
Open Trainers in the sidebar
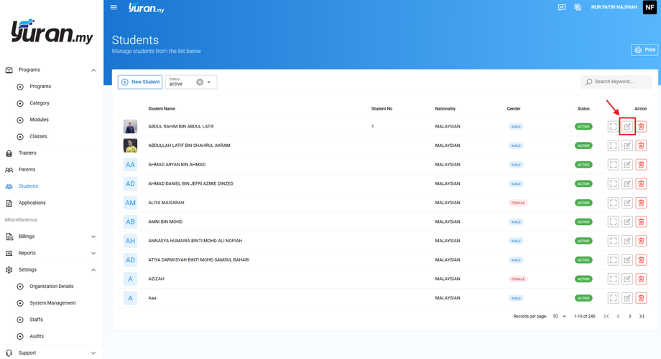pyautogui.click(x=27, y=153)
